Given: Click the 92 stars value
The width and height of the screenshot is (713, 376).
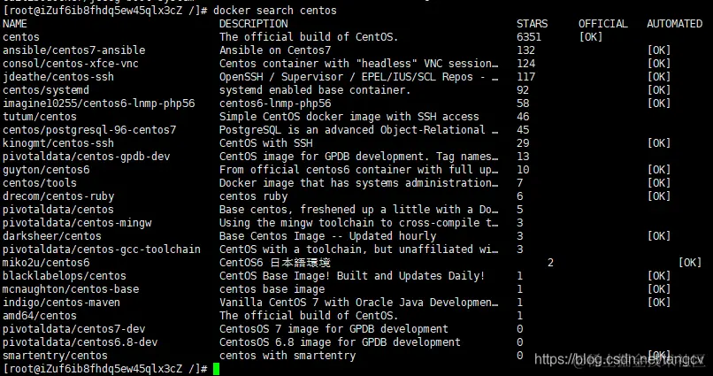Looking at the screenshot, I should tap(523, 90).
